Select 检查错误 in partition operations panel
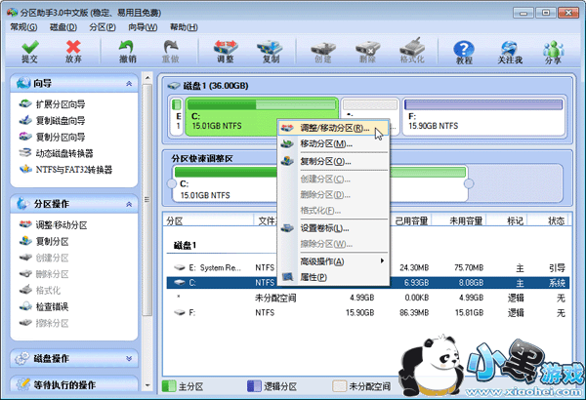 44,307
